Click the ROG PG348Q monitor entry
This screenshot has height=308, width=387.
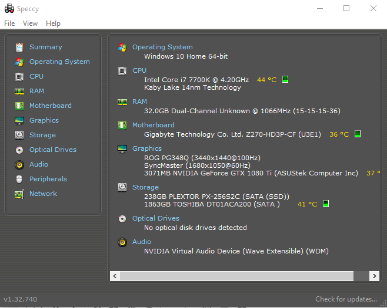[202, 158]
